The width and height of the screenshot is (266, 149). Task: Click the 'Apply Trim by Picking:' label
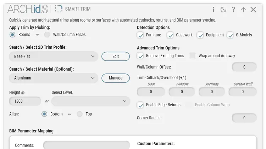29,28
